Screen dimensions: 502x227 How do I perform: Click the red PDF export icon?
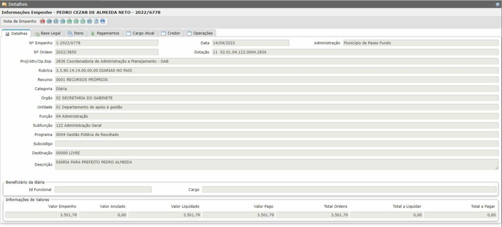(x=42, y=22)
